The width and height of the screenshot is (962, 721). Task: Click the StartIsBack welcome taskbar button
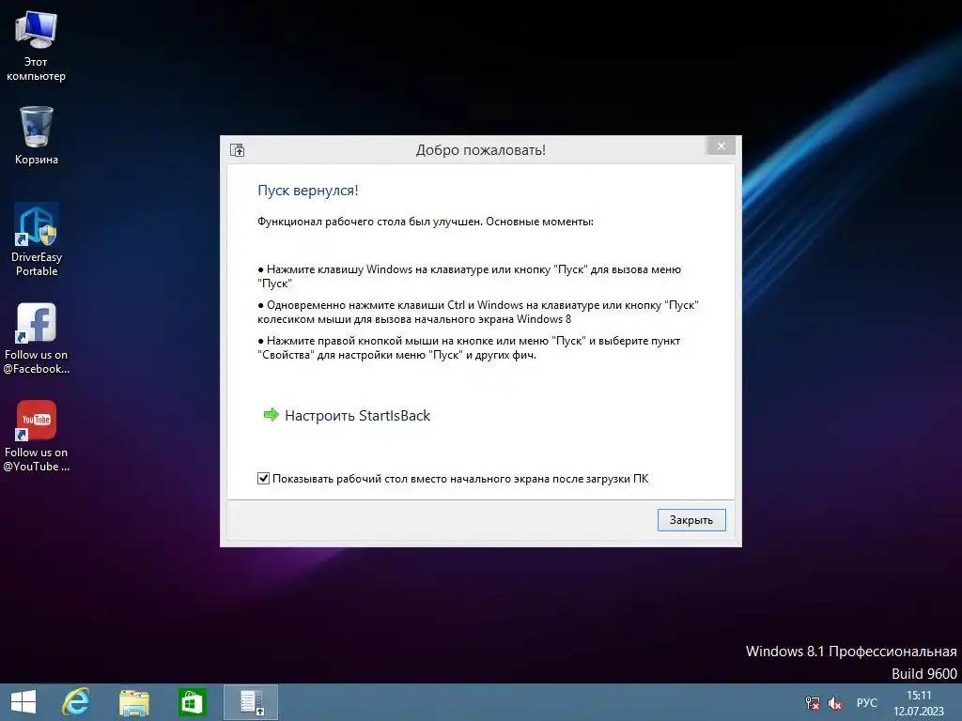click(251, 702)
